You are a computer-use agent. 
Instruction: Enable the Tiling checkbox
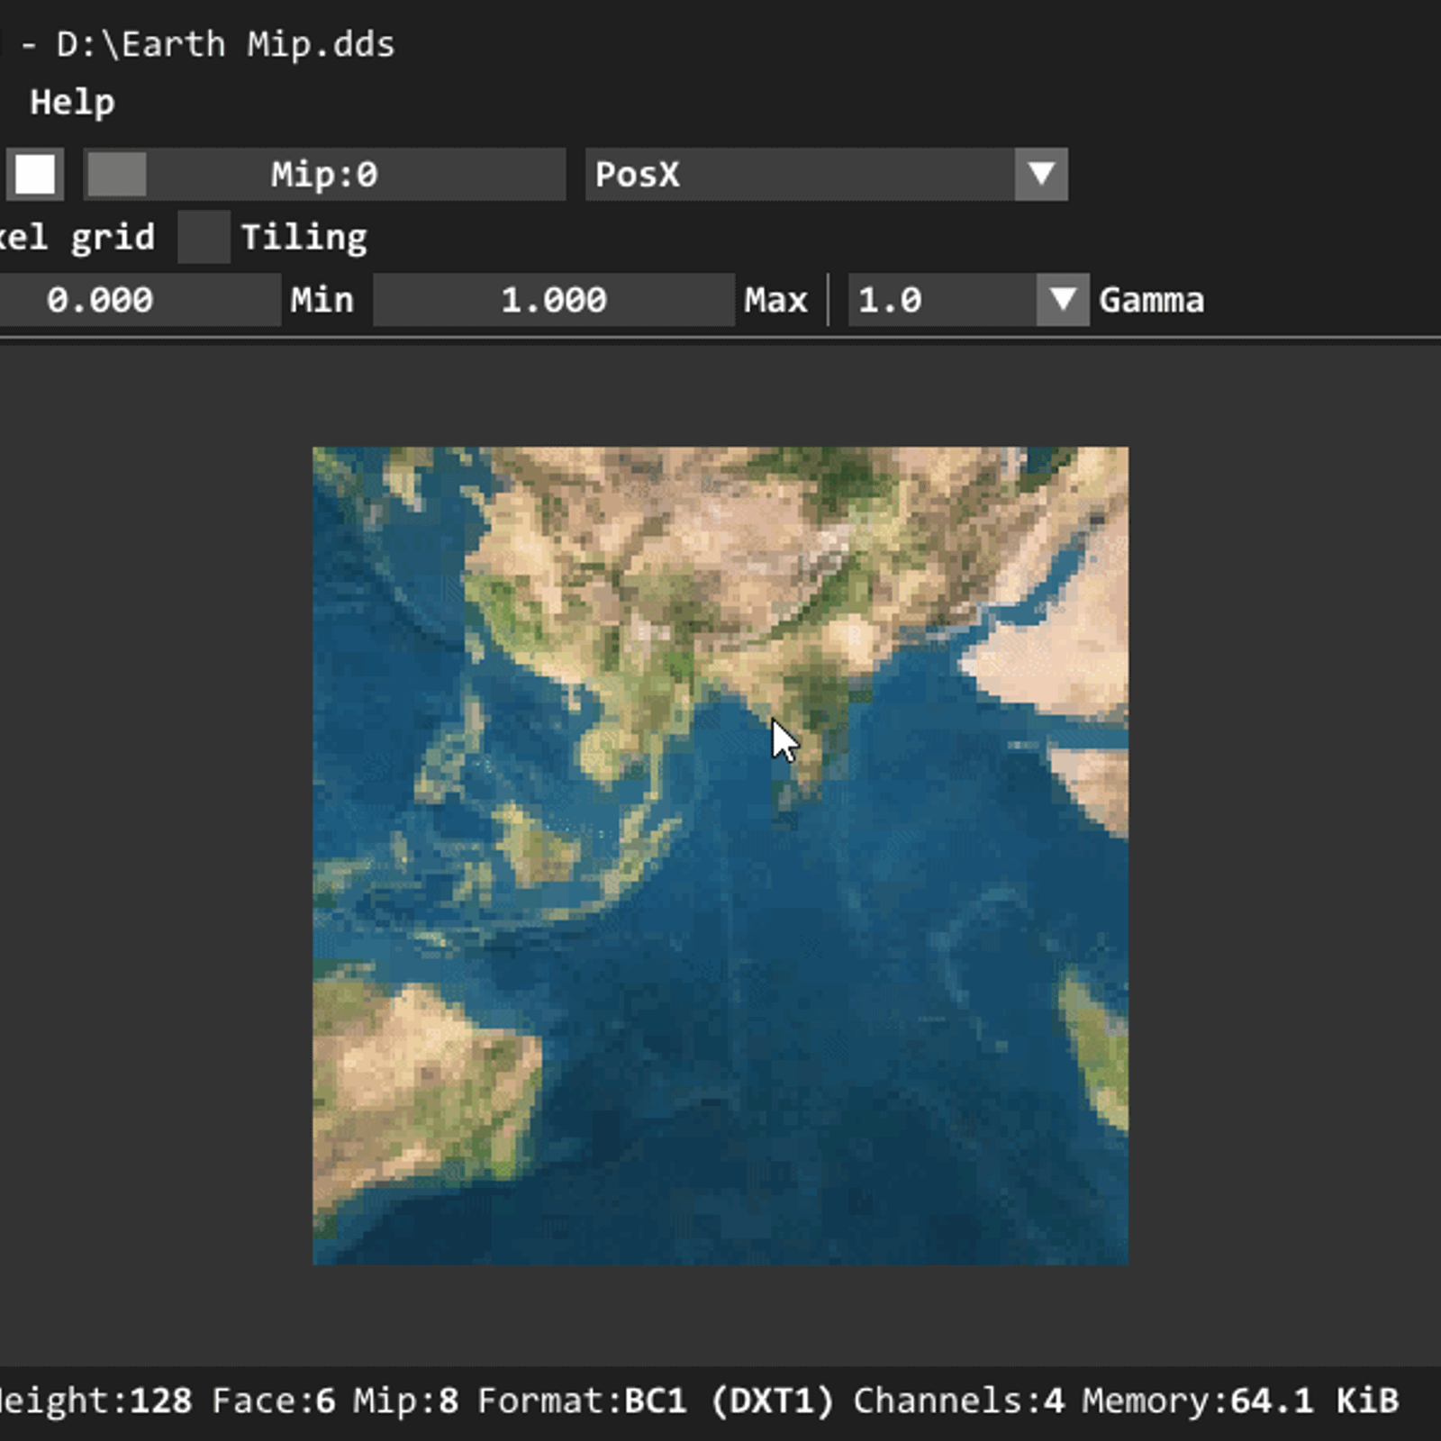(x=204, y=237)
